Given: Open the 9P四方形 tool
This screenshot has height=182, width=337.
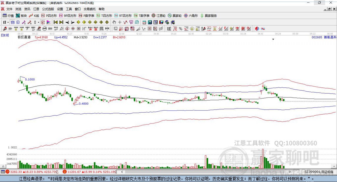Looking at the screenshot, I should pyautogui.click(x=68, y=16).
